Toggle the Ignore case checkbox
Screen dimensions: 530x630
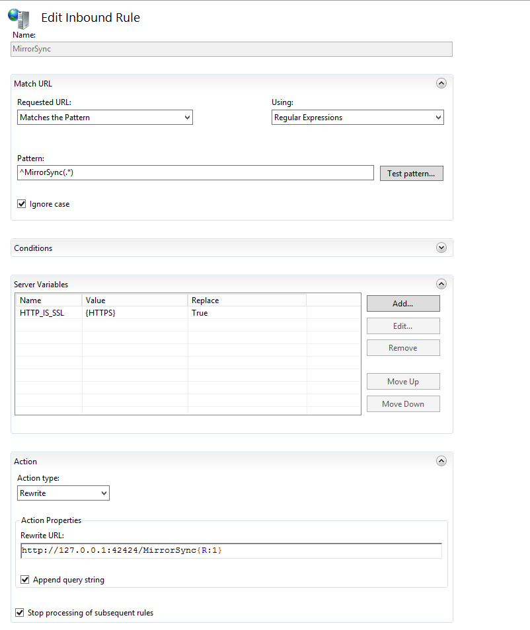click(x=22, y=203)
